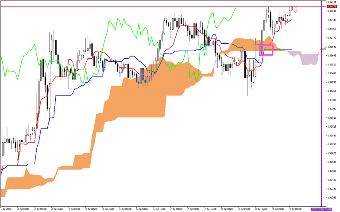Click the 1.34115 price label
The height and width of the screenshot is (212, 340).
tap(332, 2)
